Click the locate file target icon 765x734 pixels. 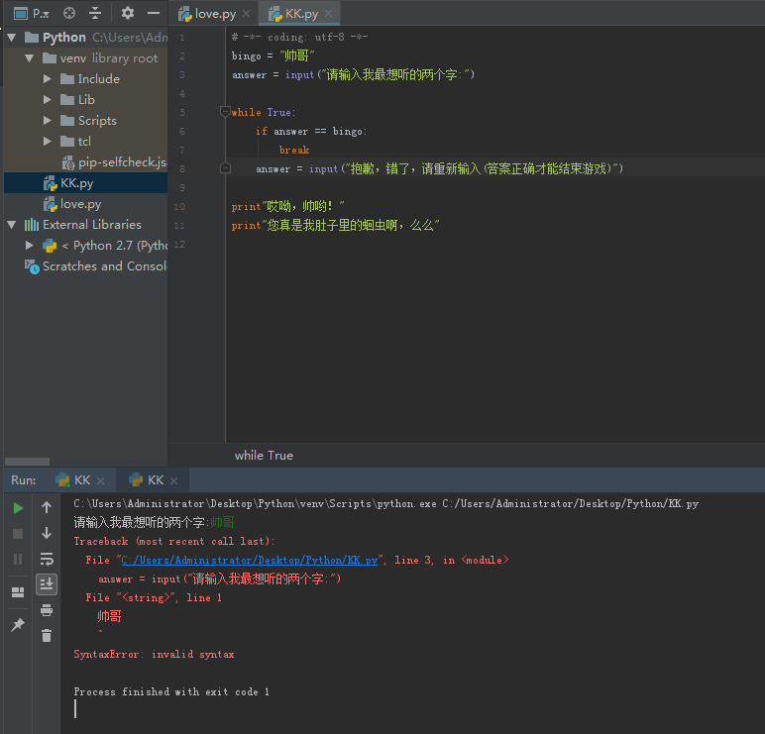69,13
